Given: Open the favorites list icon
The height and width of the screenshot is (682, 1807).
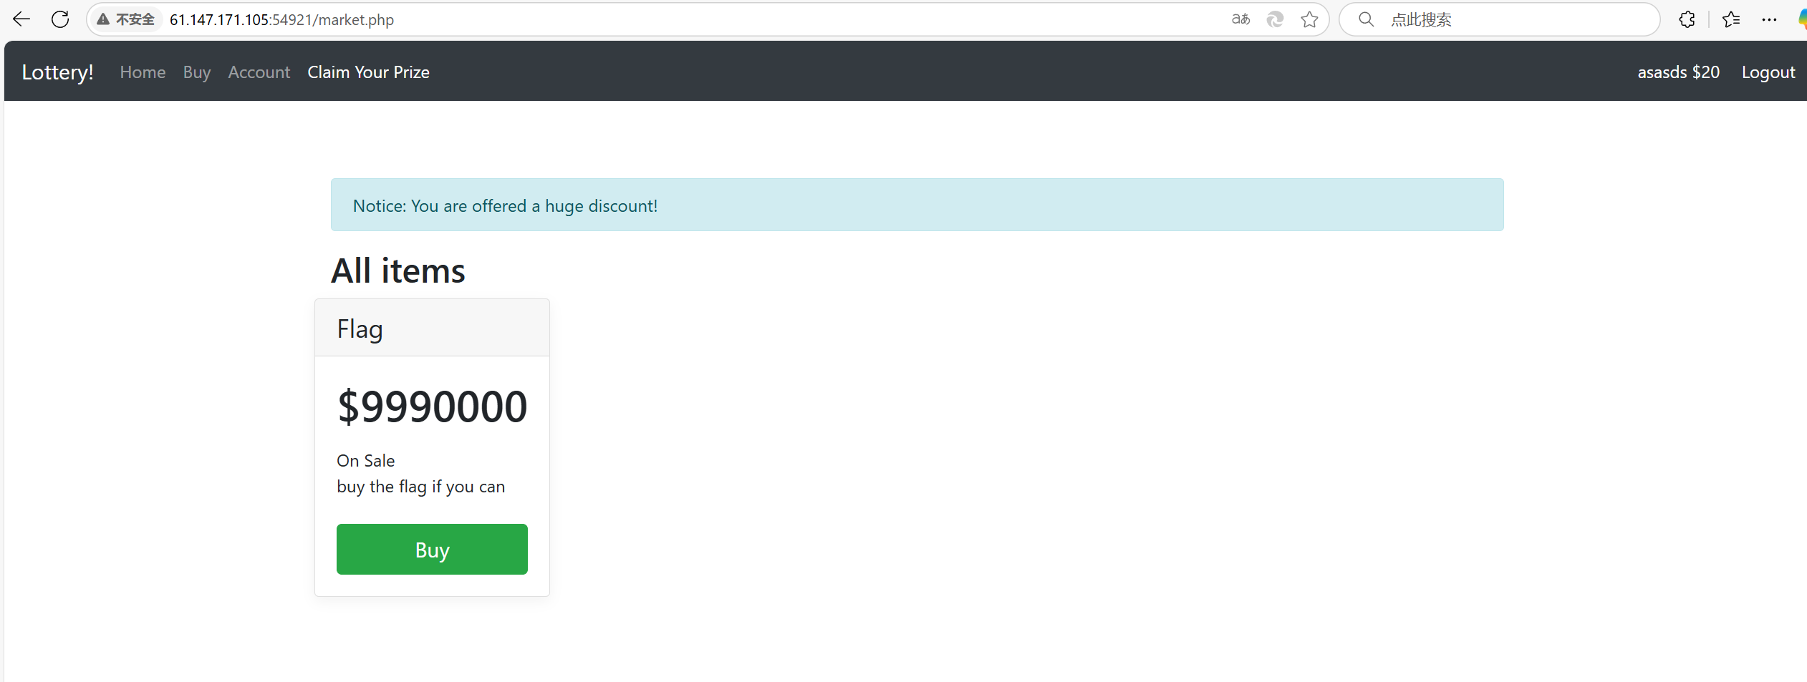Looking at the screenshot, I should (1731, 19).
